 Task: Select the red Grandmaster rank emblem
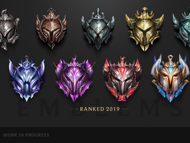click(122, 78)
